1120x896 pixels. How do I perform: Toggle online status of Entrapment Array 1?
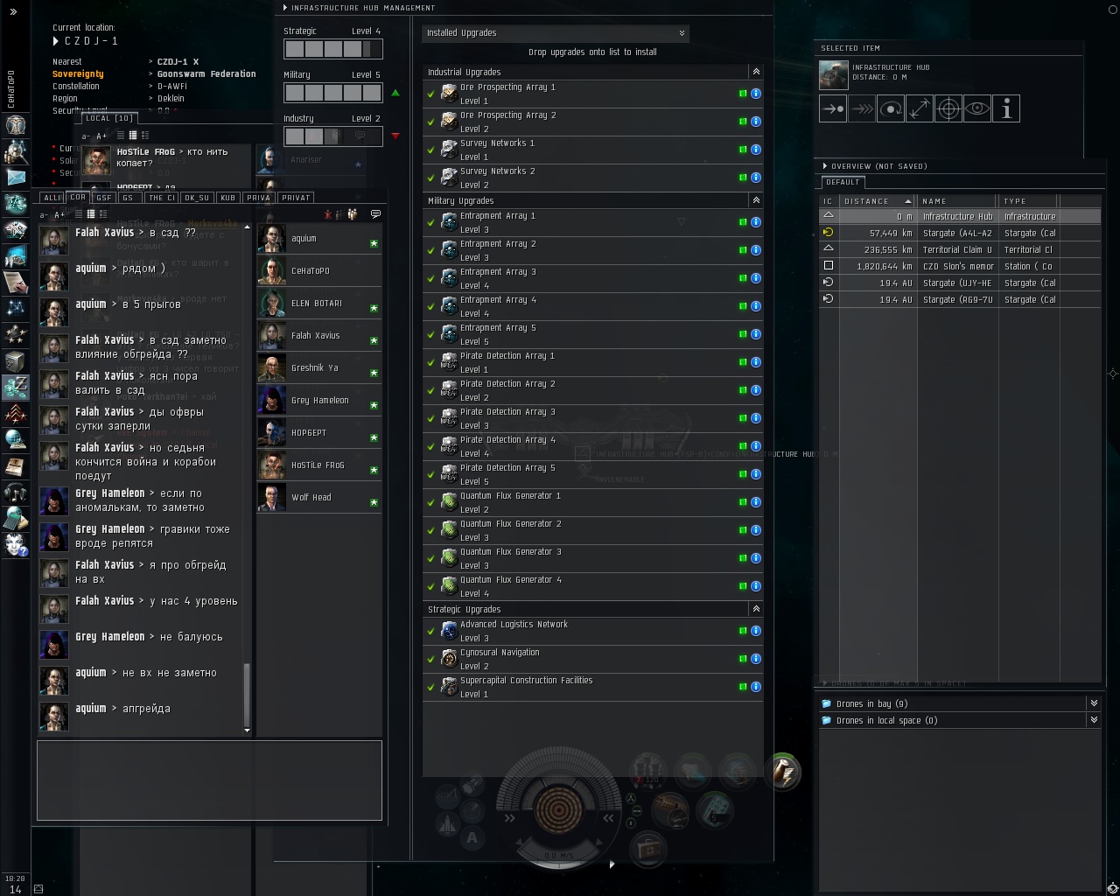743,222
